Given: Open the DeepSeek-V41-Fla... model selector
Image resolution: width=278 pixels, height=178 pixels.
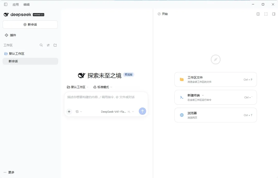Looking at the screenshot, I should click(117, 112).
